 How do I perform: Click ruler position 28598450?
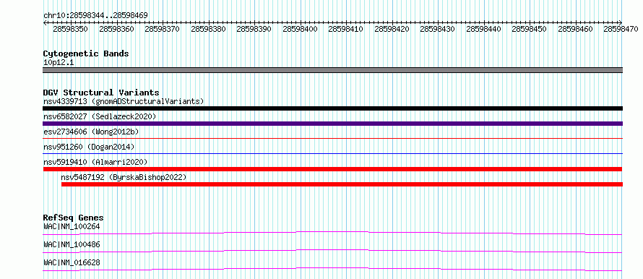[x=530, y=30]
